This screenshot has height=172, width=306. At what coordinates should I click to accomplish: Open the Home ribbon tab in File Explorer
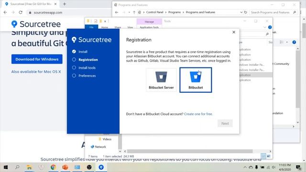click(105, 27)
